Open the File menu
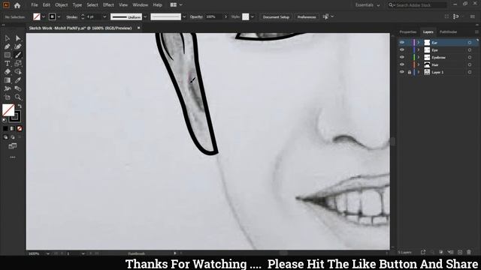 35,5
